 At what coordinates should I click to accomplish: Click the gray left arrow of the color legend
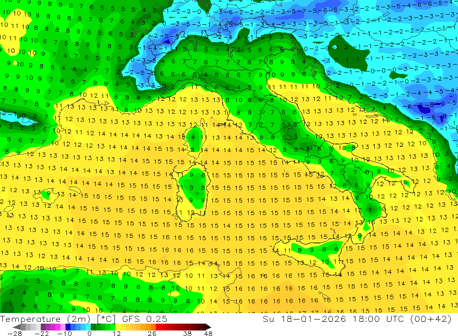(x=16, y=327)
